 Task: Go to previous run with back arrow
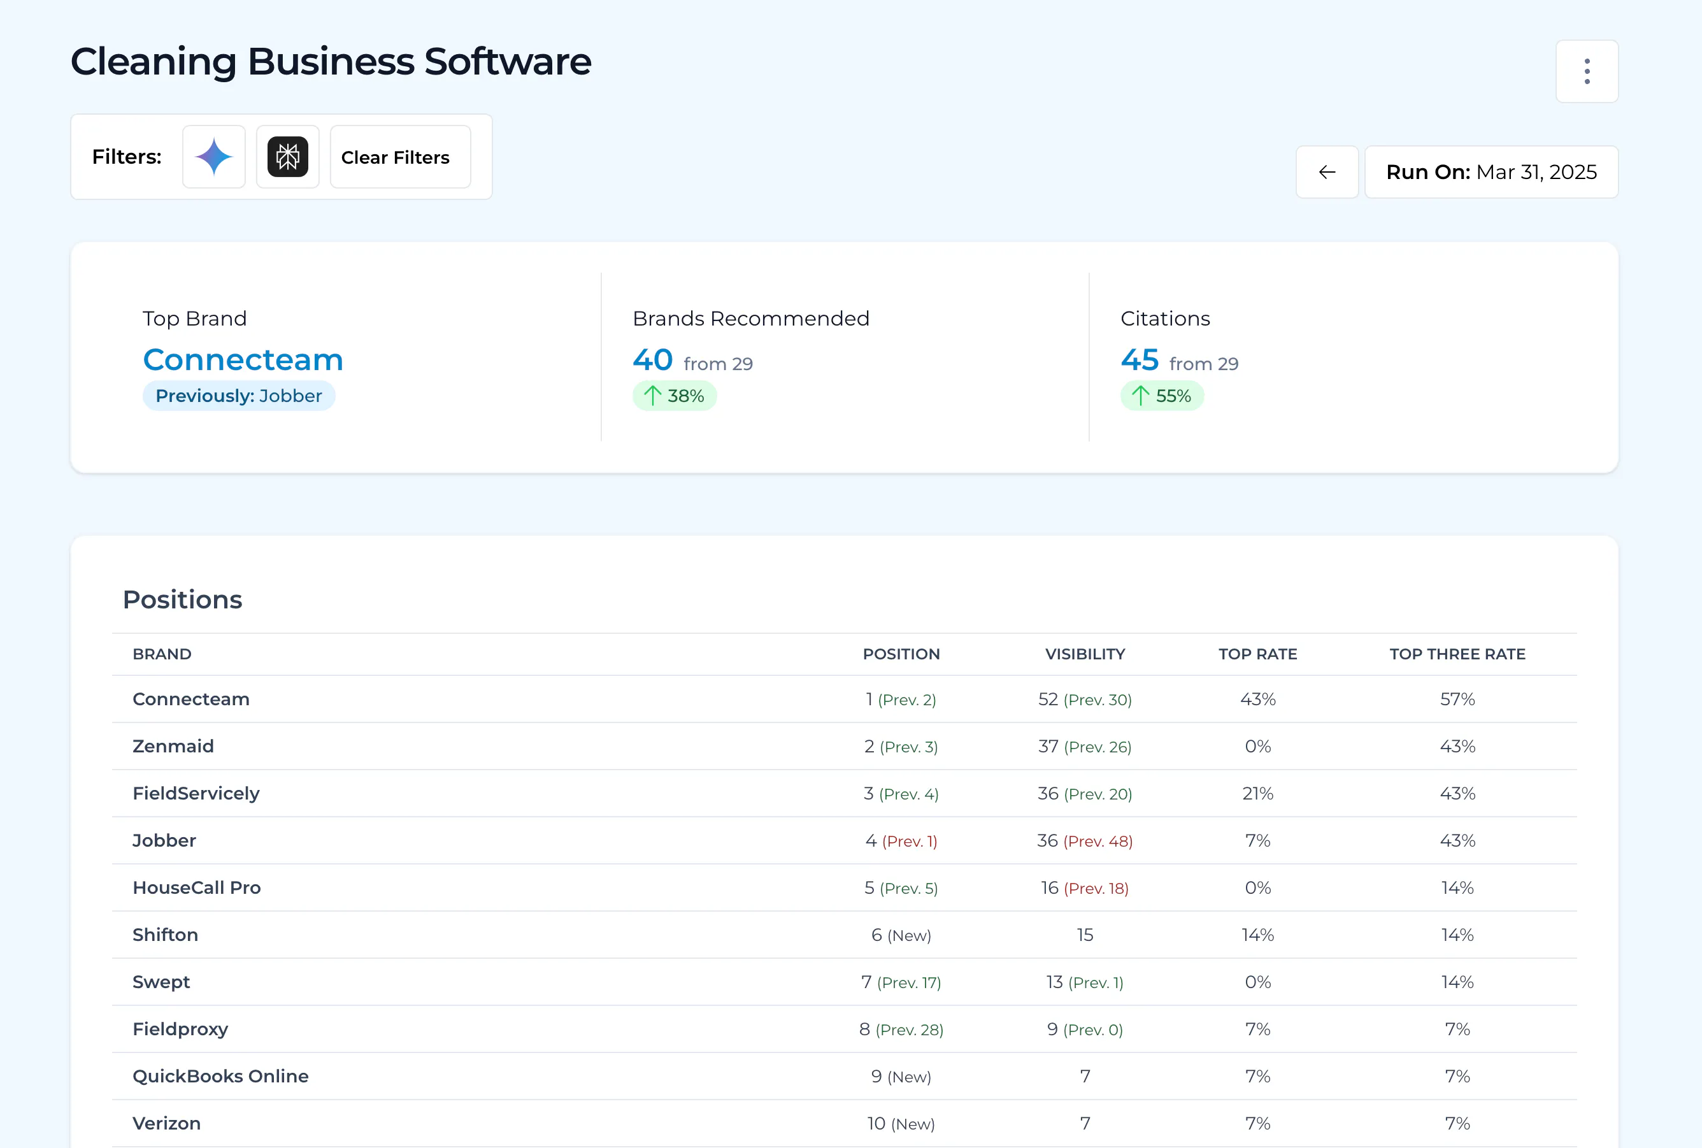1327,172
